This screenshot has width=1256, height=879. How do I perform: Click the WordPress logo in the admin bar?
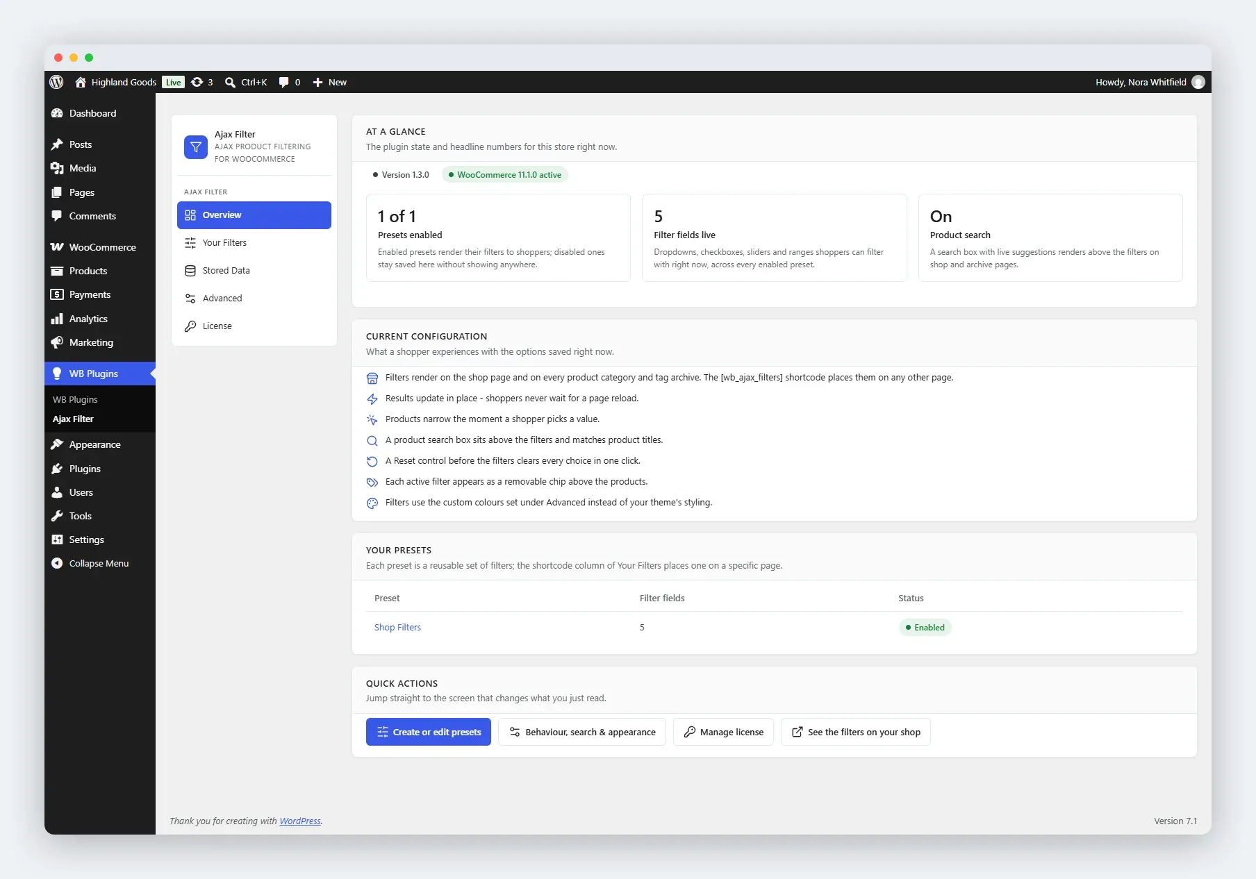pyautogui.click(x=57, y=82)
